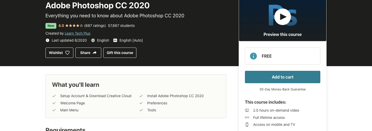Click the globe language icon
This screenshot has width=372, height=131.
pyautogui.click(x=93, y=40)
